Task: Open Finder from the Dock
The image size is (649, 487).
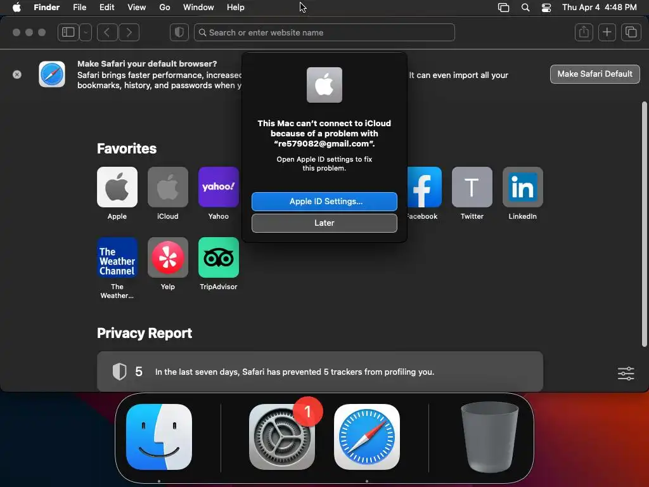Action: point(159,437)
